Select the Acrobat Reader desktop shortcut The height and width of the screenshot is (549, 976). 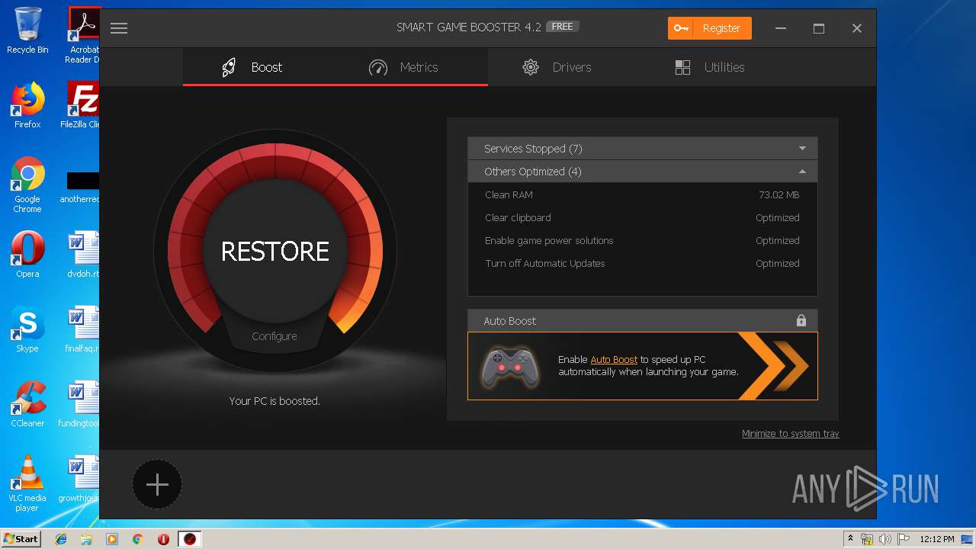point(82,35)
